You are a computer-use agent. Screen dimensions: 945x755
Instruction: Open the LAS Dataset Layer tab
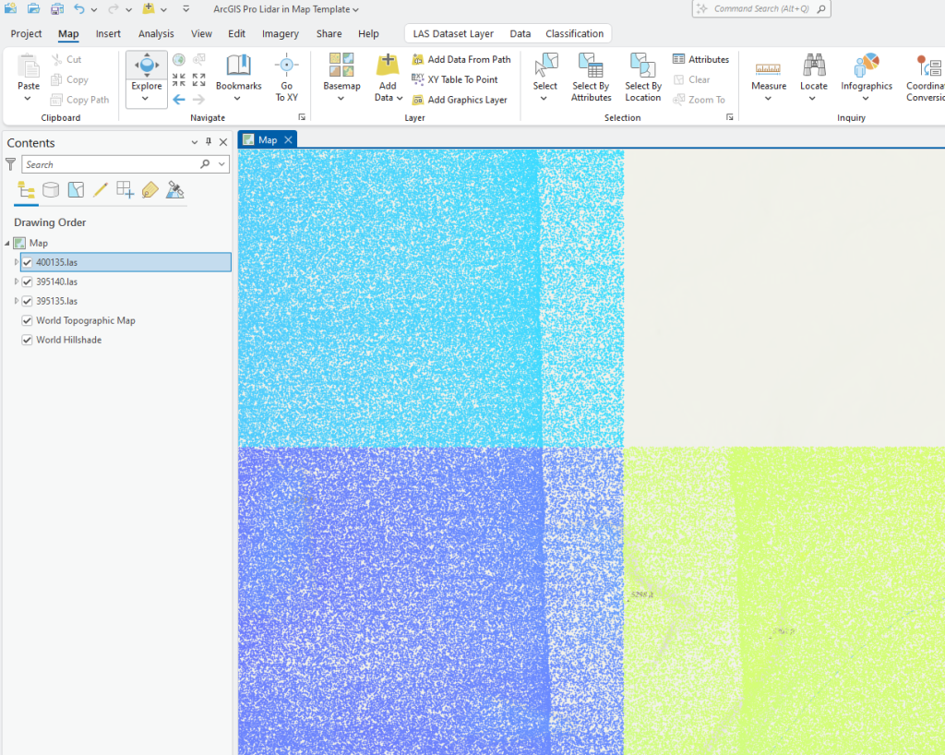pos(453,32)
